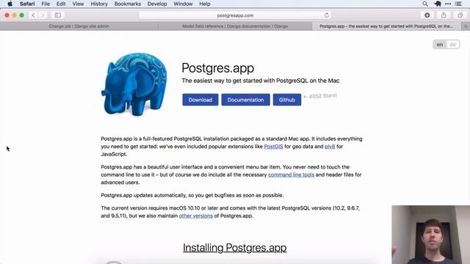Reload the page with refresh icon

point(326,15)
